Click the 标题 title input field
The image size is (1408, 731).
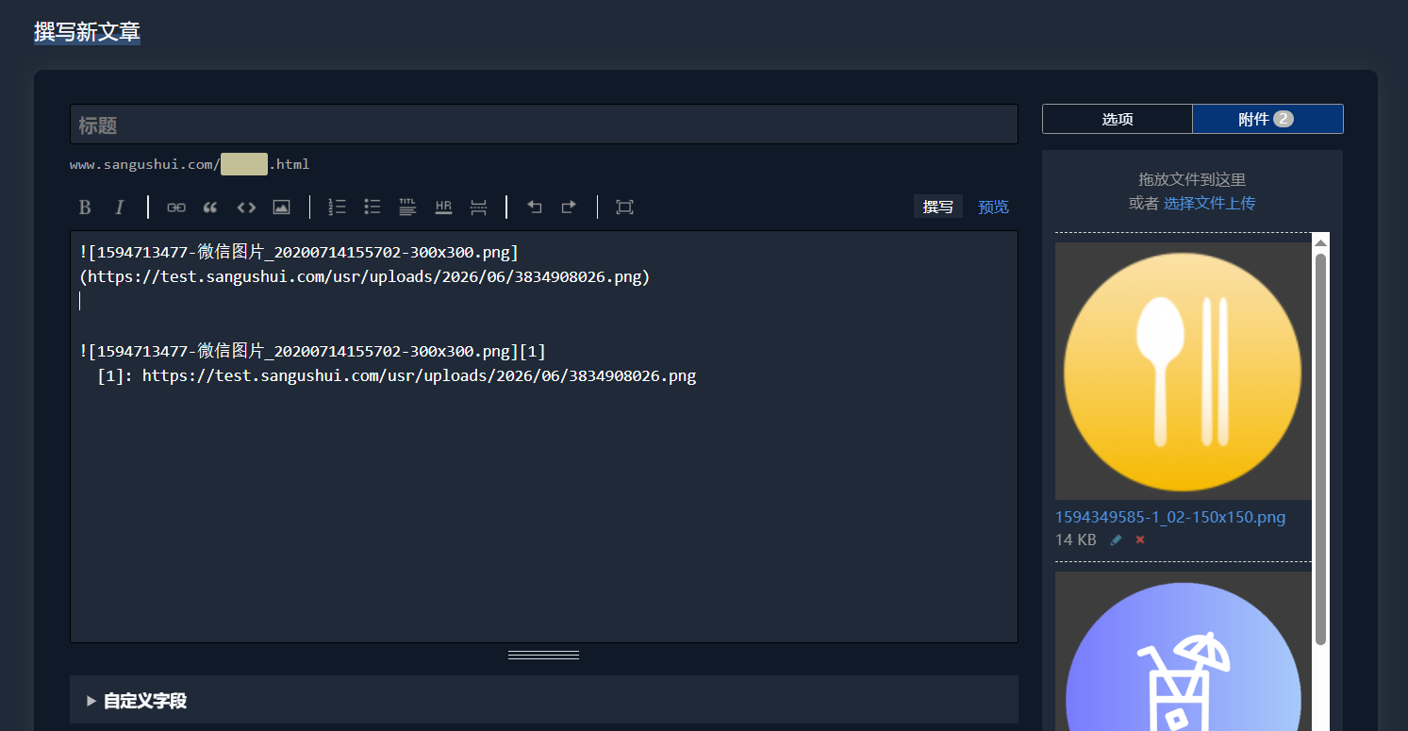pyautogui.click(x=544, y=125)
